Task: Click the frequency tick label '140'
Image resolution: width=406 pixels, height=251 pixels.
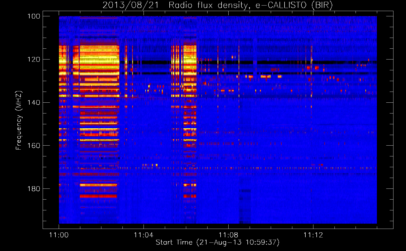Action: click(34, 103)
